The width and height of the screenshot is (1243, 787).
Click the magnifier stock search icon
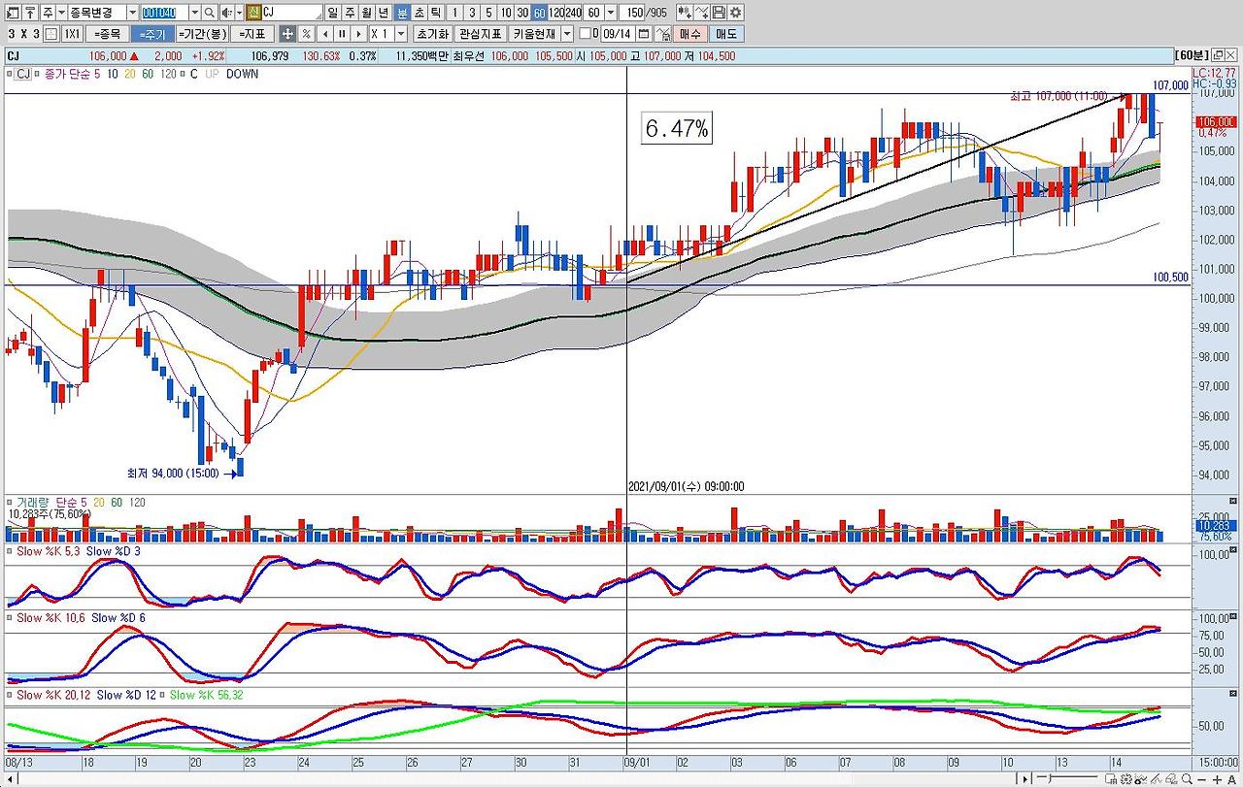click(x=209, y=13)
